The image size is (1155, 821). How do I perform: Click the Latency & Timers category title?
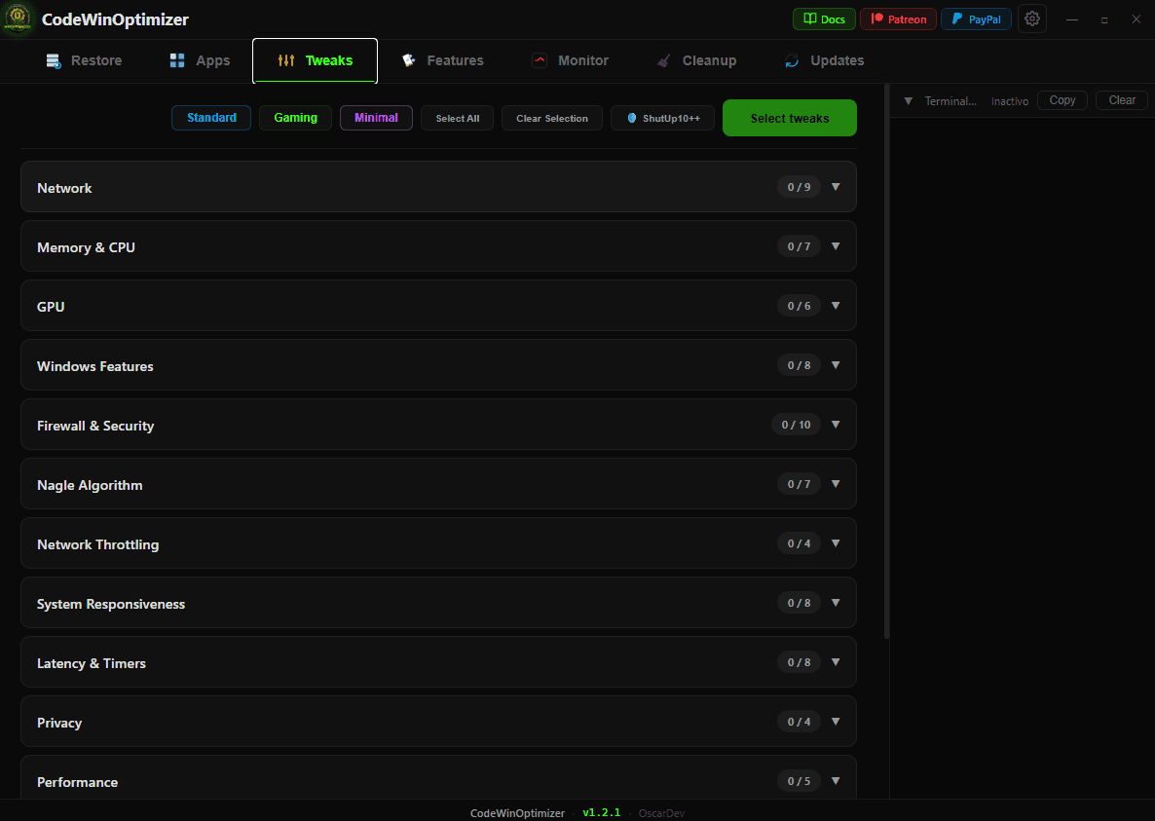point(92,663)
